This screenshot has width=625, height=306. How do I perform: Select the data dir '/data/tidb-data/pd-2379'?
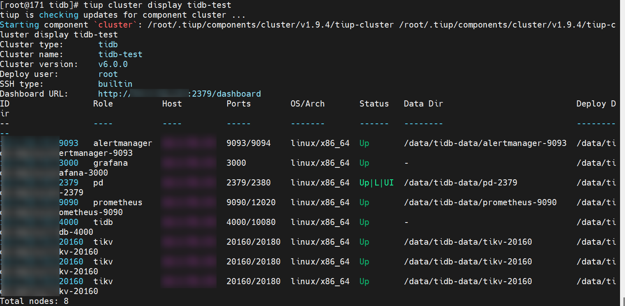pyautogui.click(x=461, y=183)
